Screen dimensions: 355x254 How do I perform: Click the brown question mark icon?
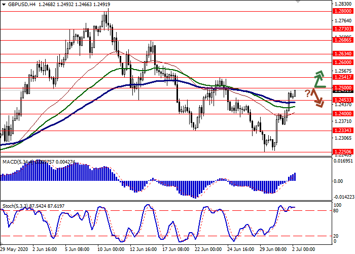click(307, 93)
